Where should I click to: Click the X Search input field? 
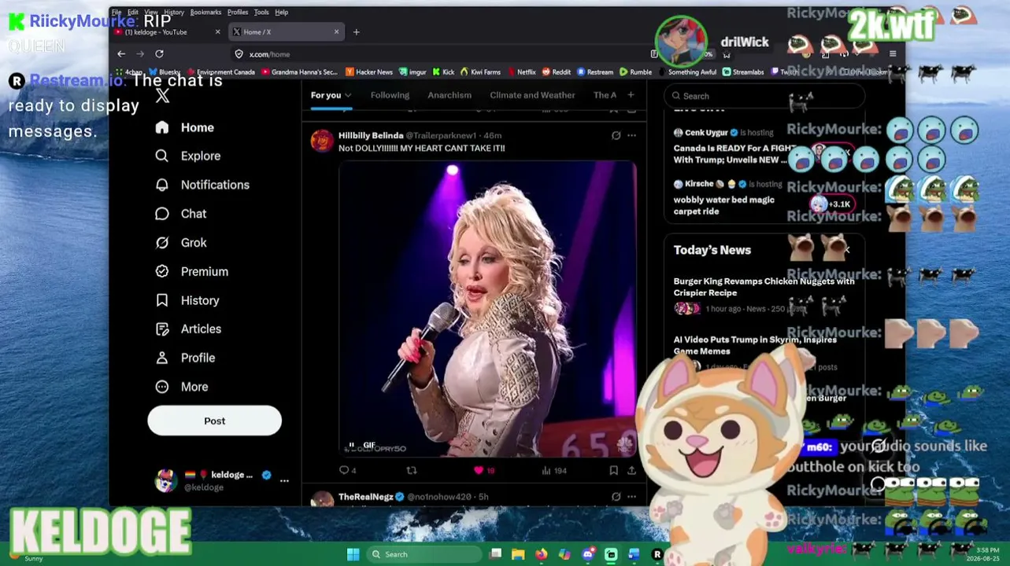[x=764, y=96]
